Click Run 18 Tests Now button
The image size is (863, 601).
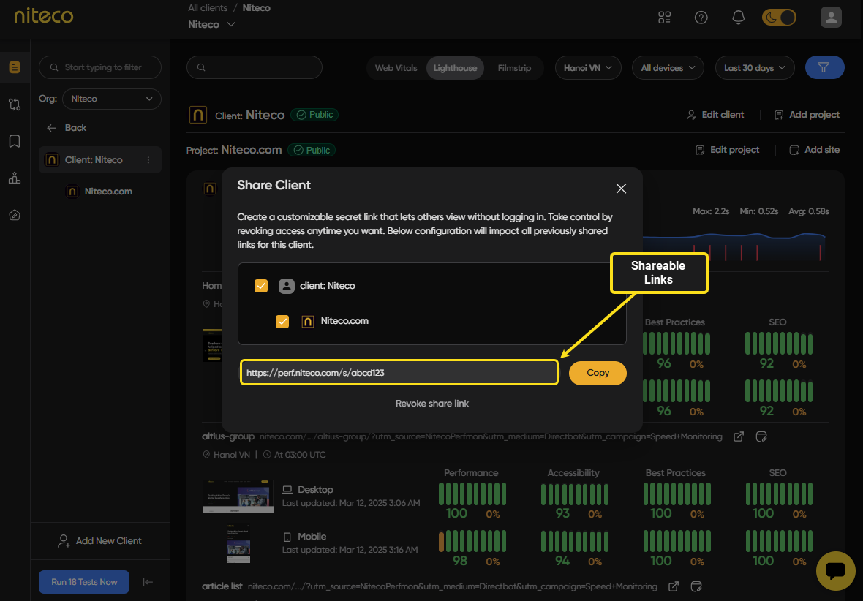83,582
